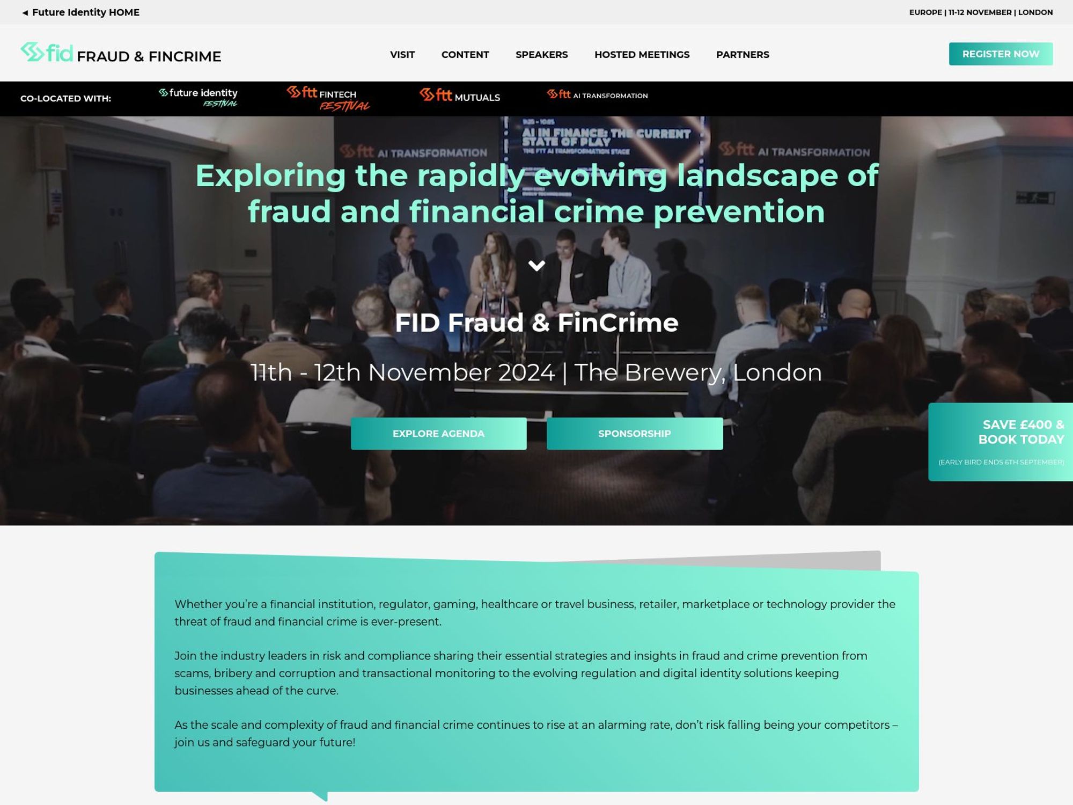Click the SPONSORSHIP call-to-action link
1073x805 pixels.
[635, 433]
